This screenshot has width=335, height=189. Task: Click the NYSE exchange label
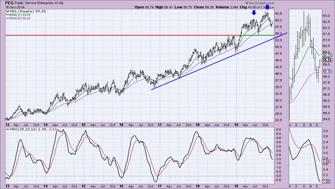(x=59, y=3)
